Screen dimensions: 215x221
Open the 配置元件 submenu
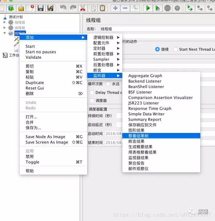(105, 43)
